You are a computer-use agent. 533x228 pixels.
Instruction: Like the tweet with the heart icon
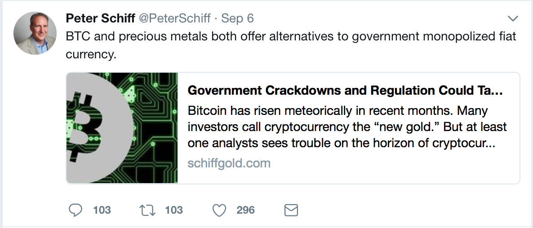(219, 210)
